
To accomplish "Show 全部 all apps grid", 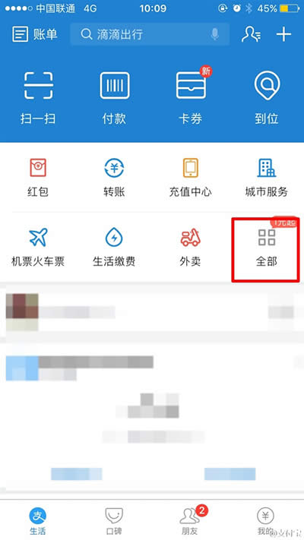I will coord(267,237).
